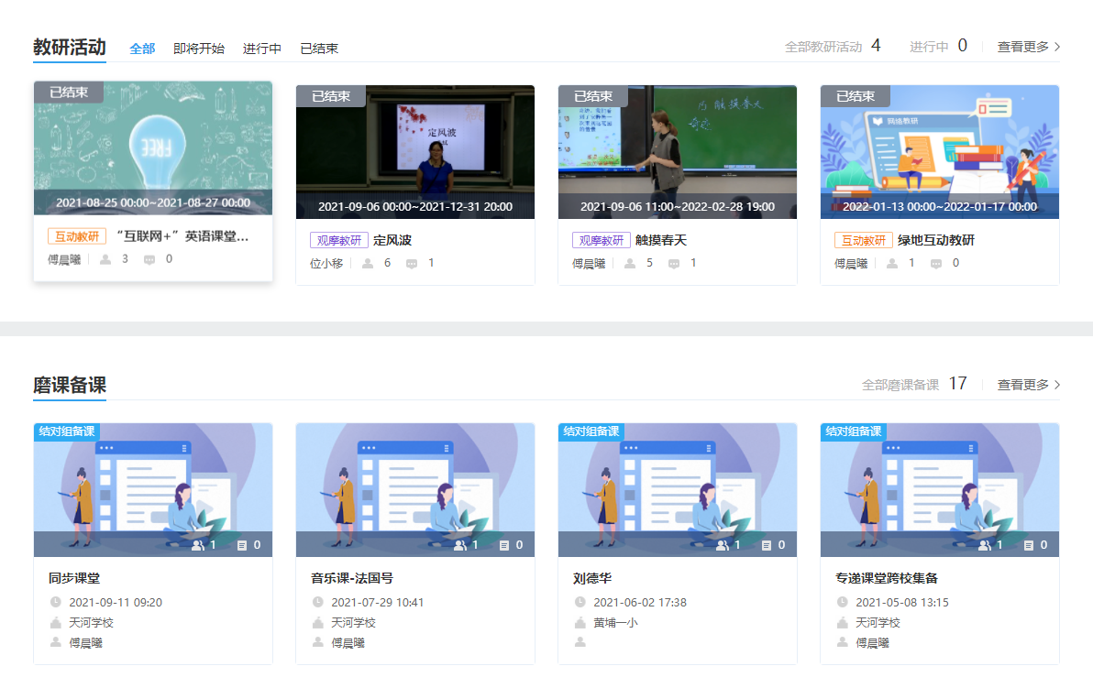Click clock icon next to 2021-07-29 10:41
The height and width of the screenshot is (699, 1093).
point(318,602)
